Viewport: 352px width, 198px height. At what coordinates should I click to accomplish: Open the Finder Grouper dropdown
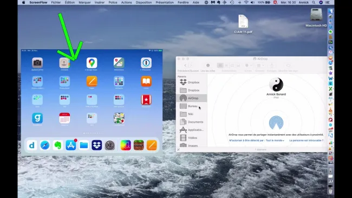260,65
